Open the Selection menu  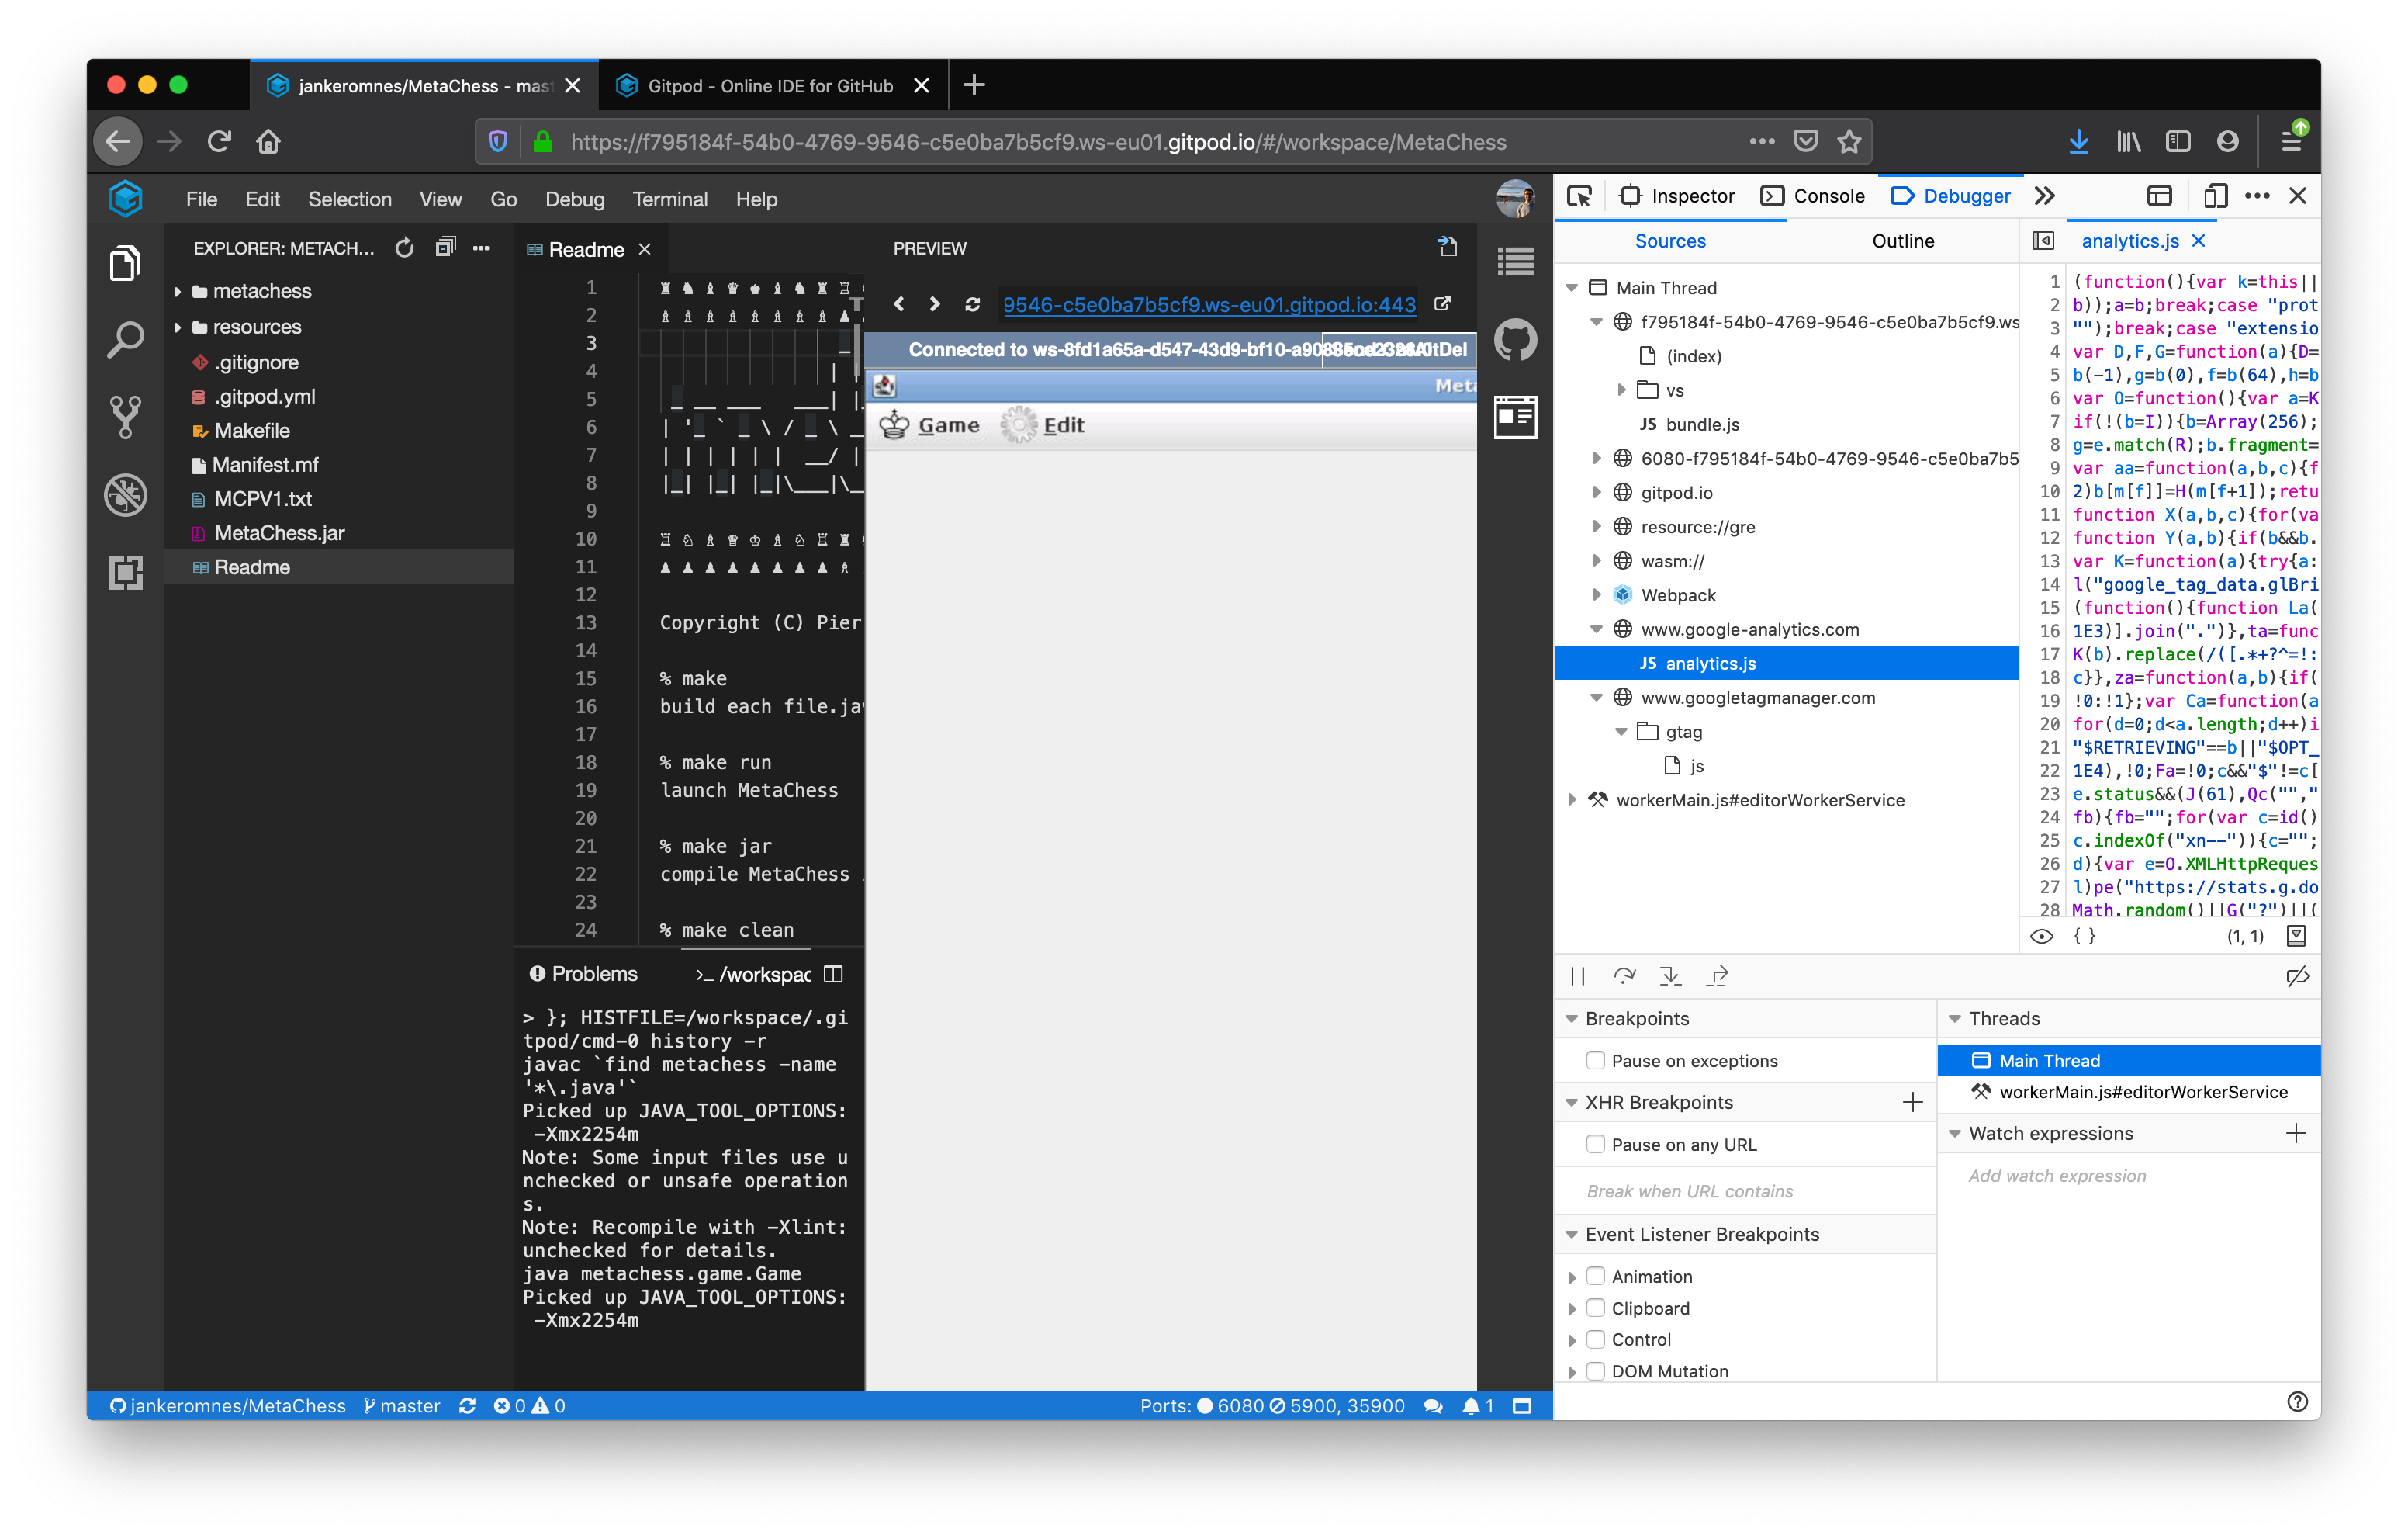click(349, 199)
